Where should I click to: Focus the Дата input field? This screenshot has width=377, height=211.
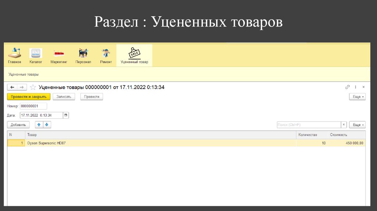click(x=41, y=115)
